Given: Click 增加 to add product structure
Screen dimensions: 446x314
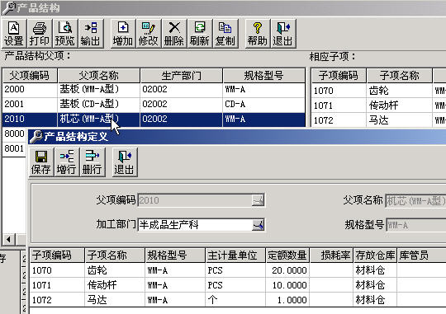Looking at the screenshot, I should 123,34.
